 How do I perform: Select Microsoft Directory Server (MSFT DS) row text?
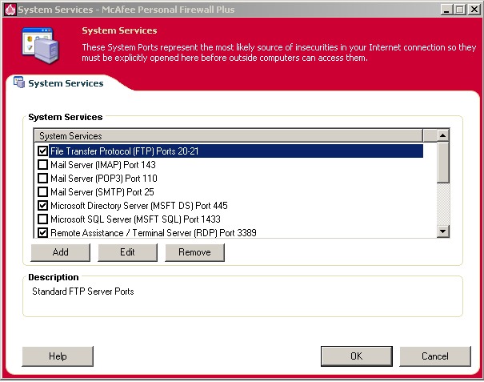click(139, 206)
